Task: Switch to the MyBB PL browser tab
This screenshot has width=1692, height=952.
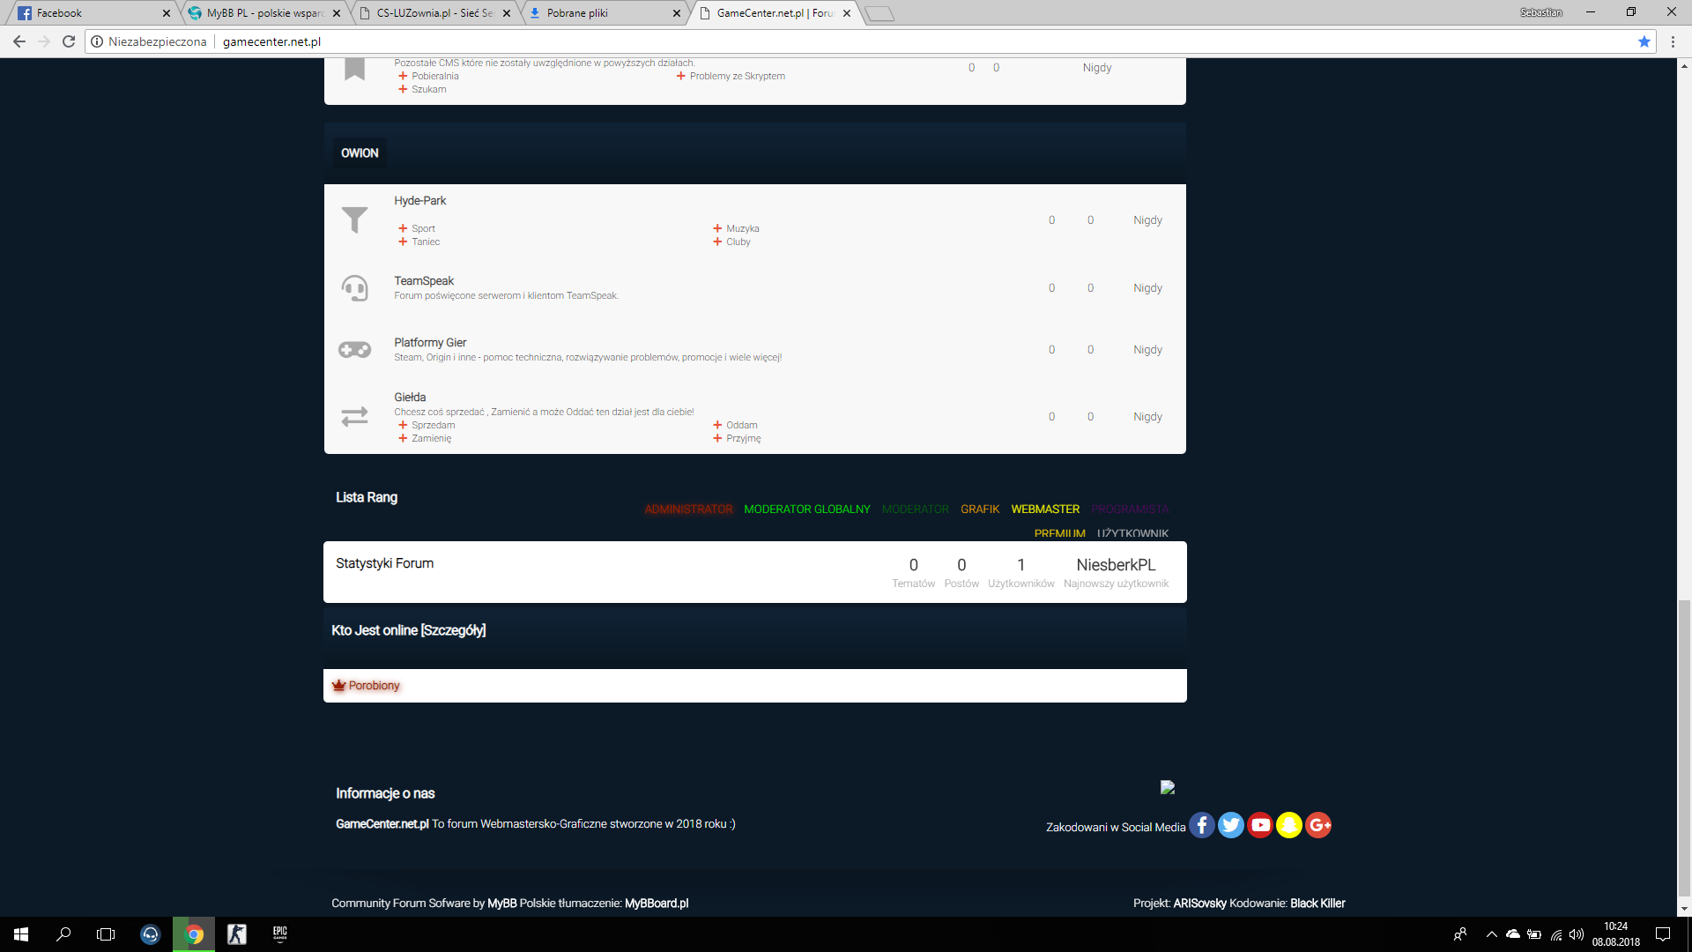Action: coord(265,13)
